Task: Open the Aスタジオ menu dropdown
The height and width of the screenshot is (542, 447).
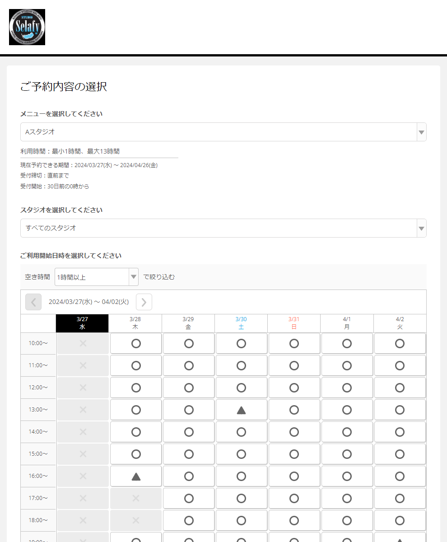Action: click(223, 132)
